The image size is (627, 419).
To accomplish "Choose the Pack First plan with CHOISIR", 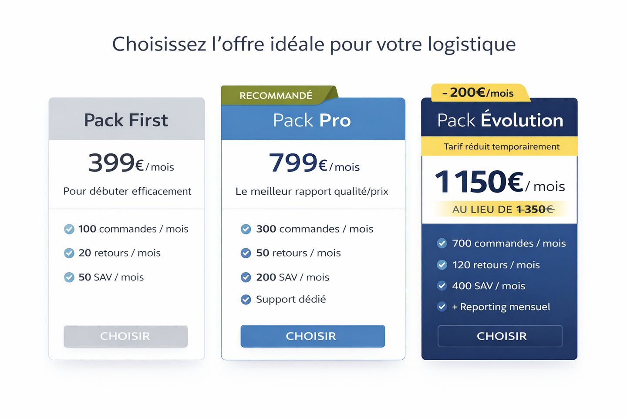I will (125, 336).
